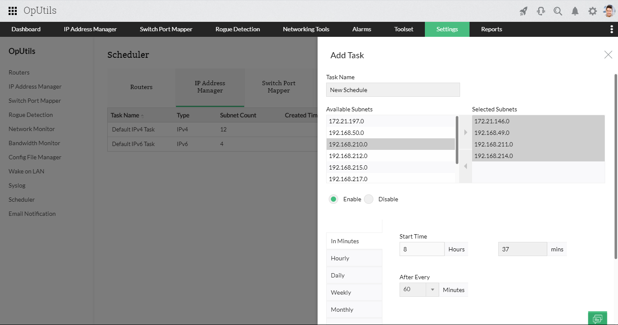This screenshot has height=325, width=618.
Task: Click the Default IPv4 Task row
Action: pyautogui.click(x=212, y=129)
